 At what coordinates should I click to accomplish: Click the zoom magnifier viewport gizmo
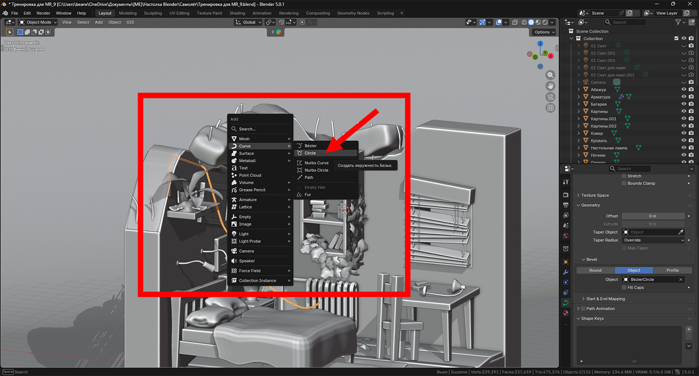[x=550, y=75]
